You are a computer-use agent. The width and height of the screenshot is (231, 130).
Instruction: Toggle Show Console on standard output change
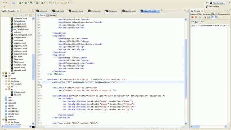[212, 17]
